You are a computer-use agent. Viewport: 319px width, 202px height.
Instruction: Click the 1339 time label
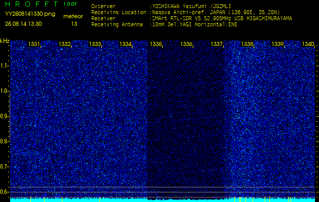tap(278, 44)
